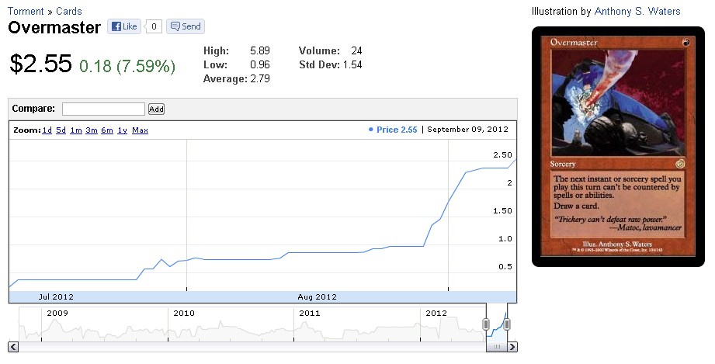Set chart zoom to Max
The image size is (715, 364).
point(140,130)
